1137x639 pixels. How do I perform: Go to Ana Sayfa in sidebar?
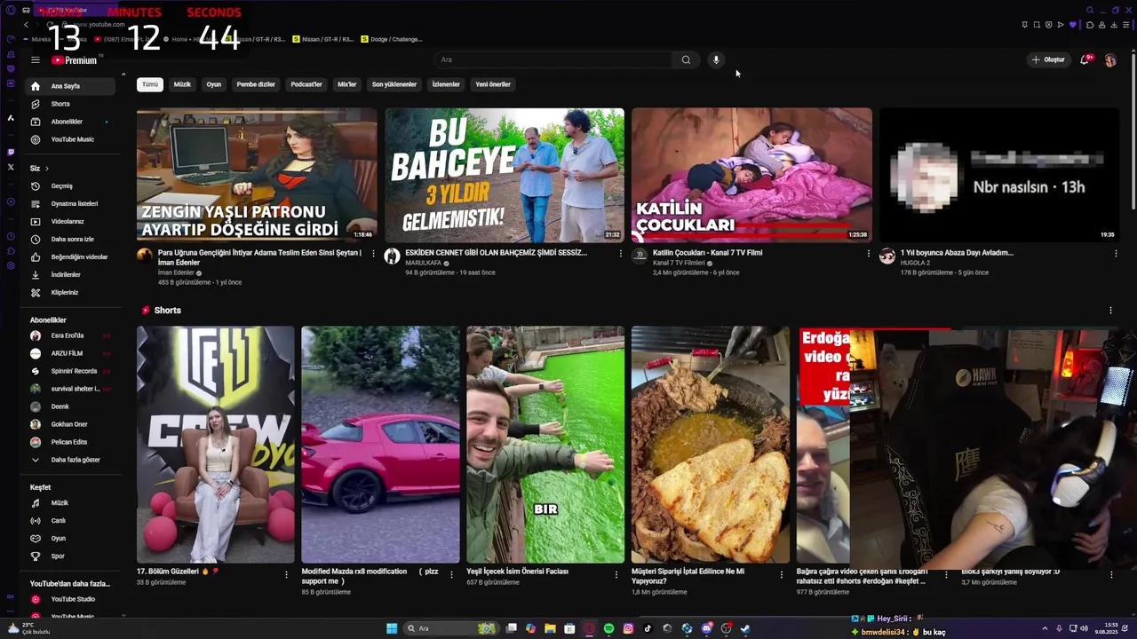point(69,86)
